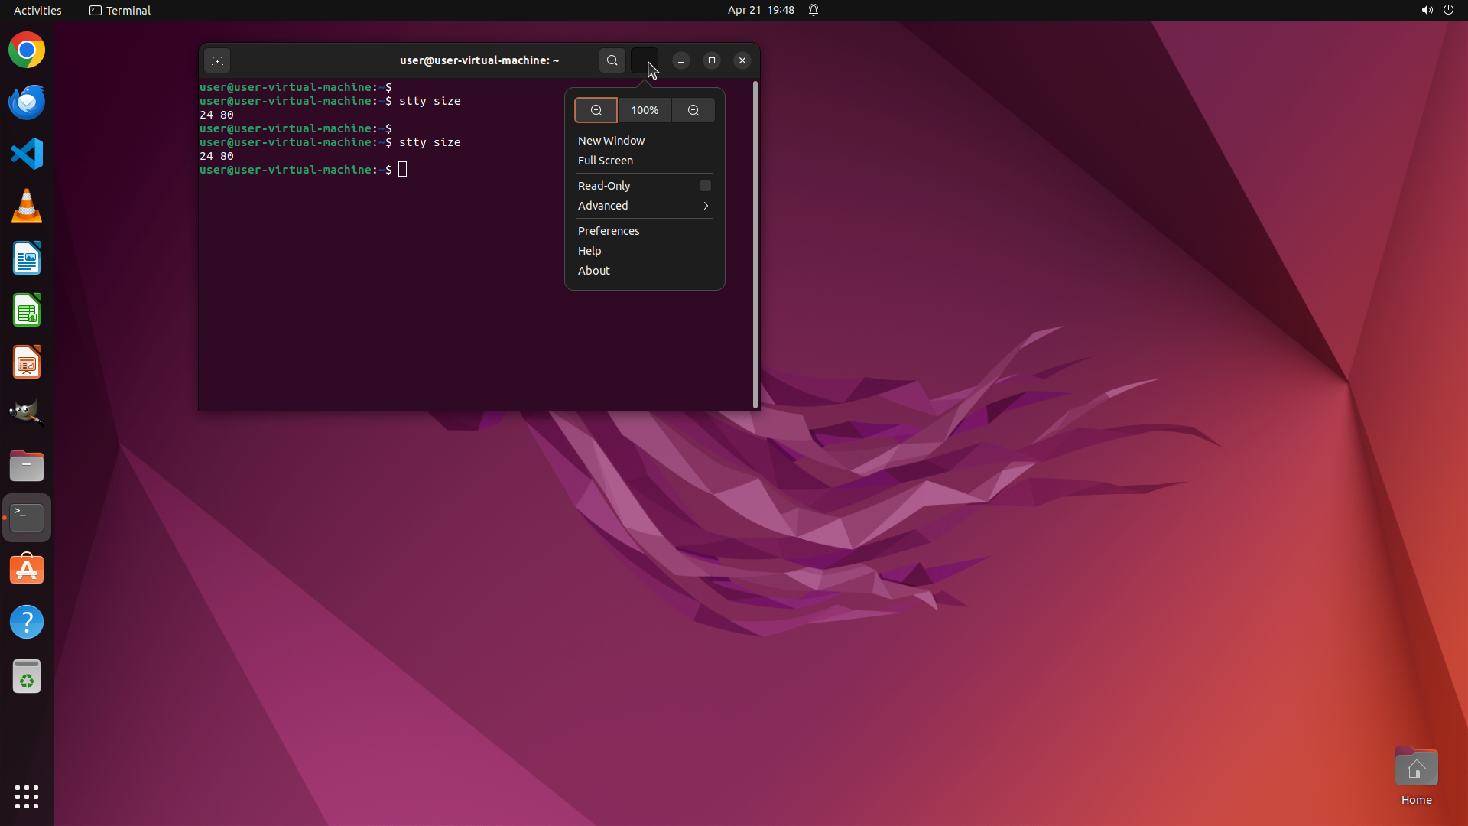Click the zoom out magnifier button
This screenshot has width=1468, height=826.
(596, 110)
